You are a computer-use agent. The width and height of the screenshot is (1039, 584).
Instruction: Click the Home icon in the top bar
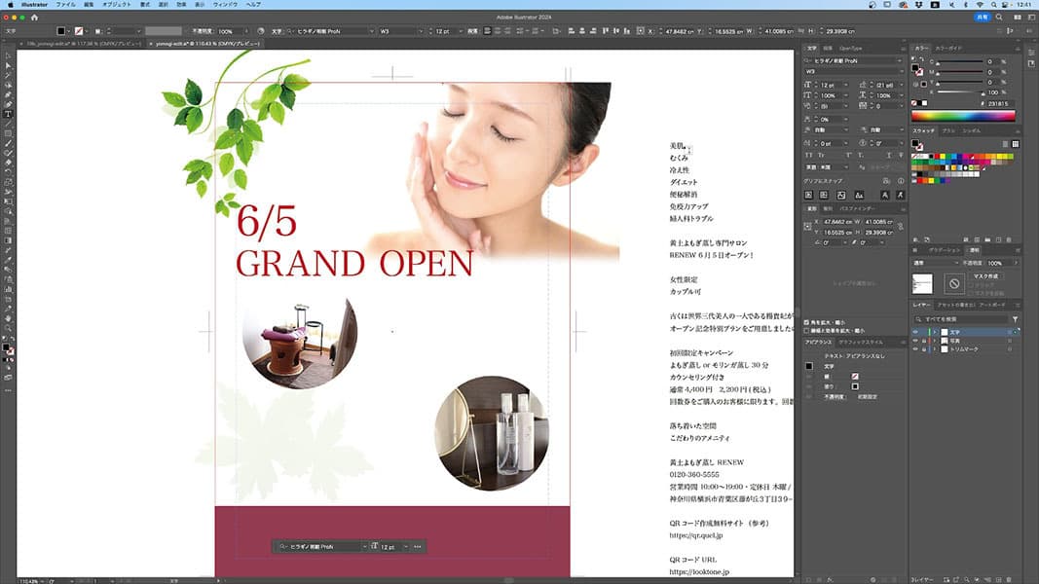point(35,18)
